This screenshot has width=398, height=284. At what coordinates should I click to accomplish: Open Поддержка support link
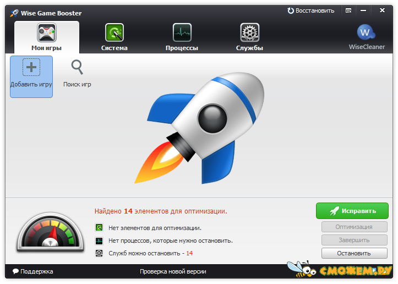[32, 271]
